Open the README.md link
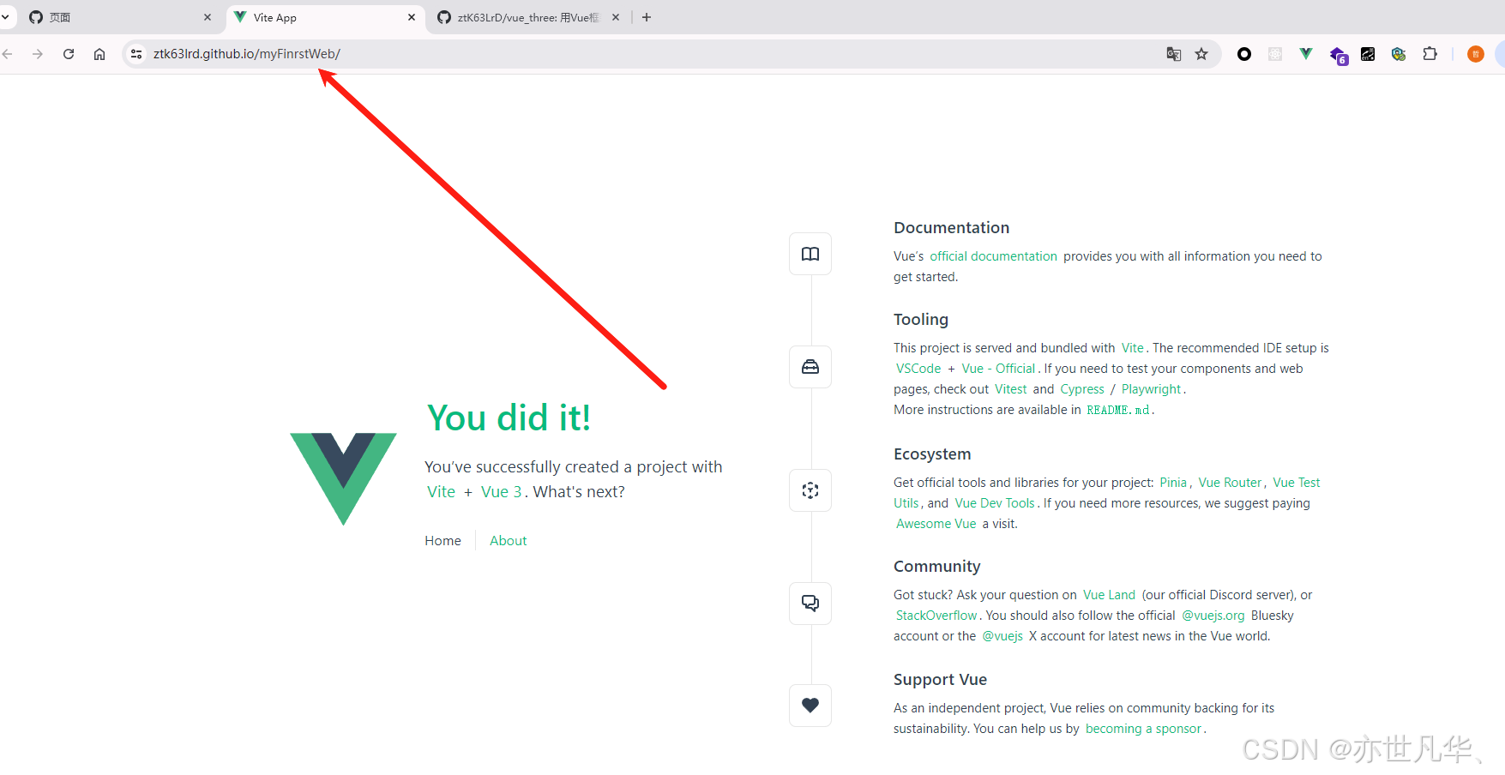 (1118, 410)
